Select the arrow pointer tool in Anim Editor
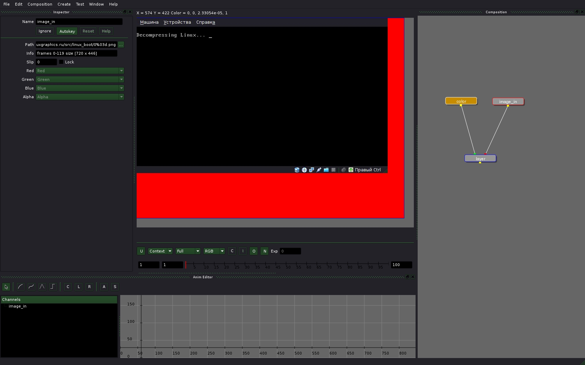Viewport: 585px width, 365px height. [x=6, y=287]
